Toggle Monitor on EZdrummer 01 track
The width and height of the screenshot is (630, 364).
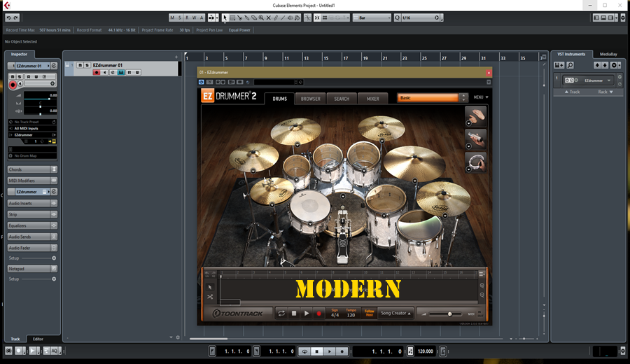pyautogui.click(x=104, y=72)
